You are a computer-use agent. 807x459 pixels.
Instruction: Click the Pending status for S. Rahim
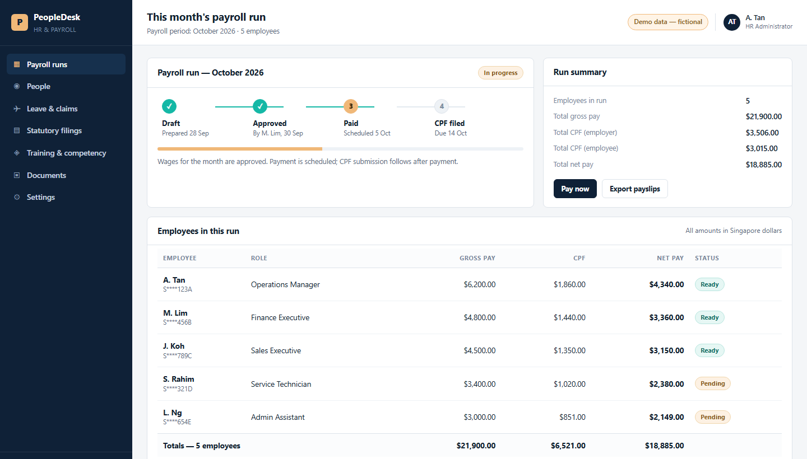[x=713, y=383]
